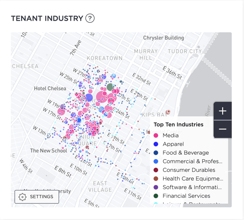The image size is (244, 220).
Task: Click the green Financial Services swatch
Action: tap(156, 196)
